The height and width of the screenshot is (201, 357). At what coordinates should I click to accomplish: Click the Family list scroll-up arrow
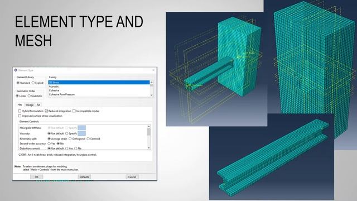click(x=152, y=82)
